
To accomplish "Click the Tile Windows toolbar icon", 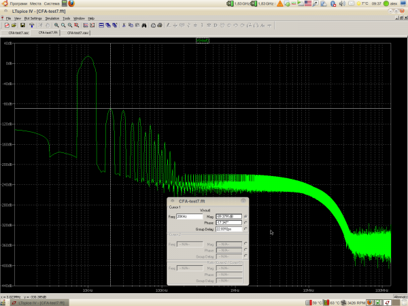I will [x=101, y=25].
